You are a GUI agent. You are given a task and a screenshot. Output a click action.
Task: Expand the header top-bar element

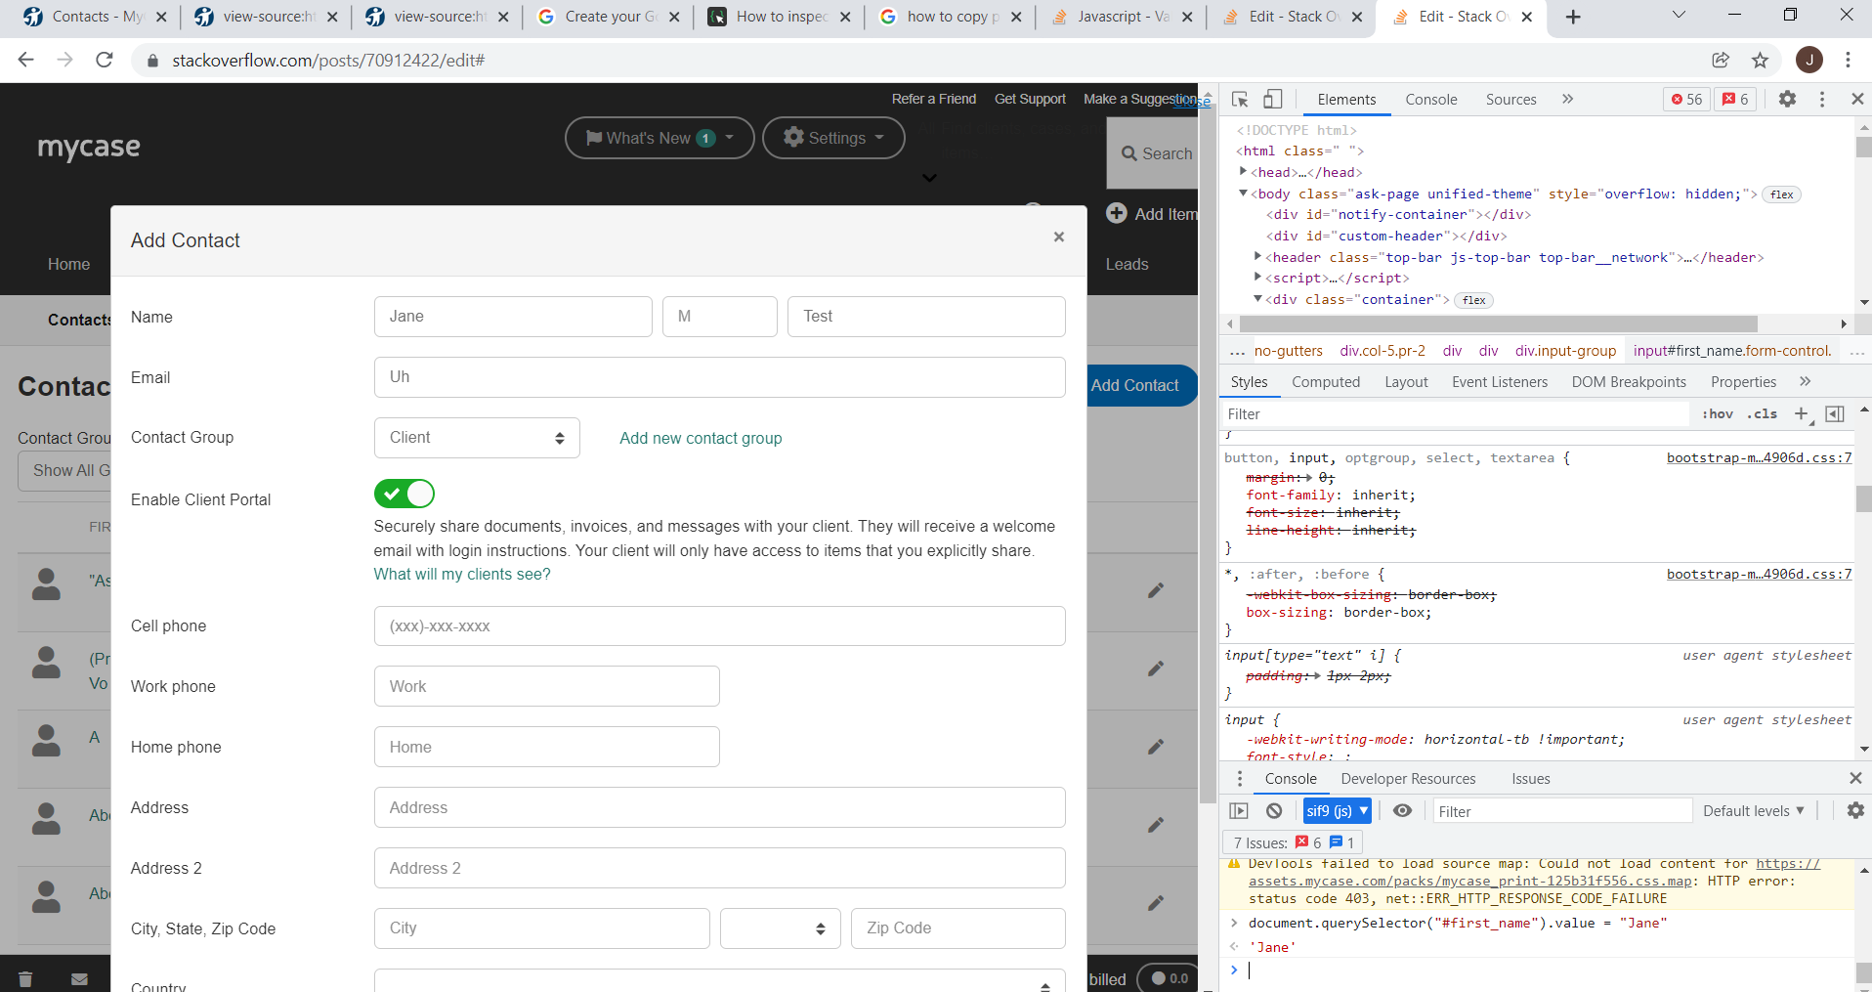click(x=1258, y=257)
